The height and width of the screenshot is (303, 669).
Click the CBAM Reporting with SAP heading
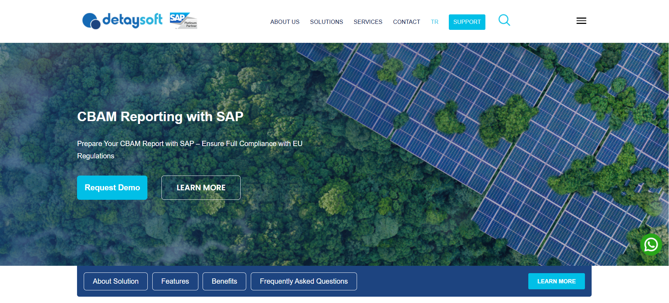160,117
